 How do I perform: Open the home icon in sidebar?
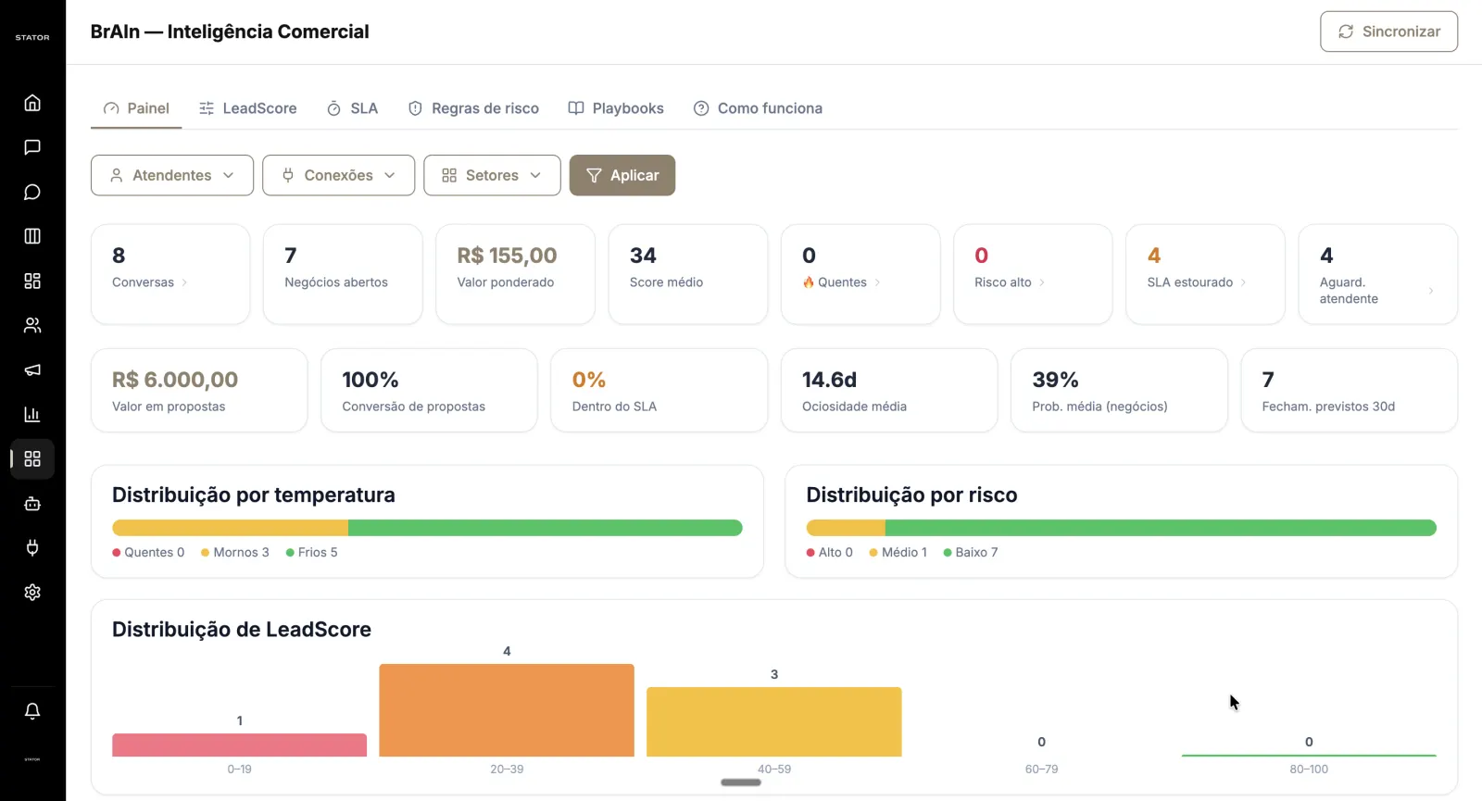pos(32,103)
